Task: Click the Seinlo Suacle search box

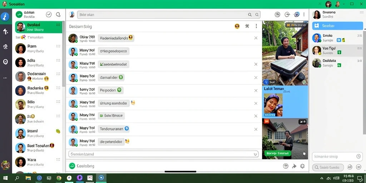Action: pyautogui.click(x=328, y=167)
